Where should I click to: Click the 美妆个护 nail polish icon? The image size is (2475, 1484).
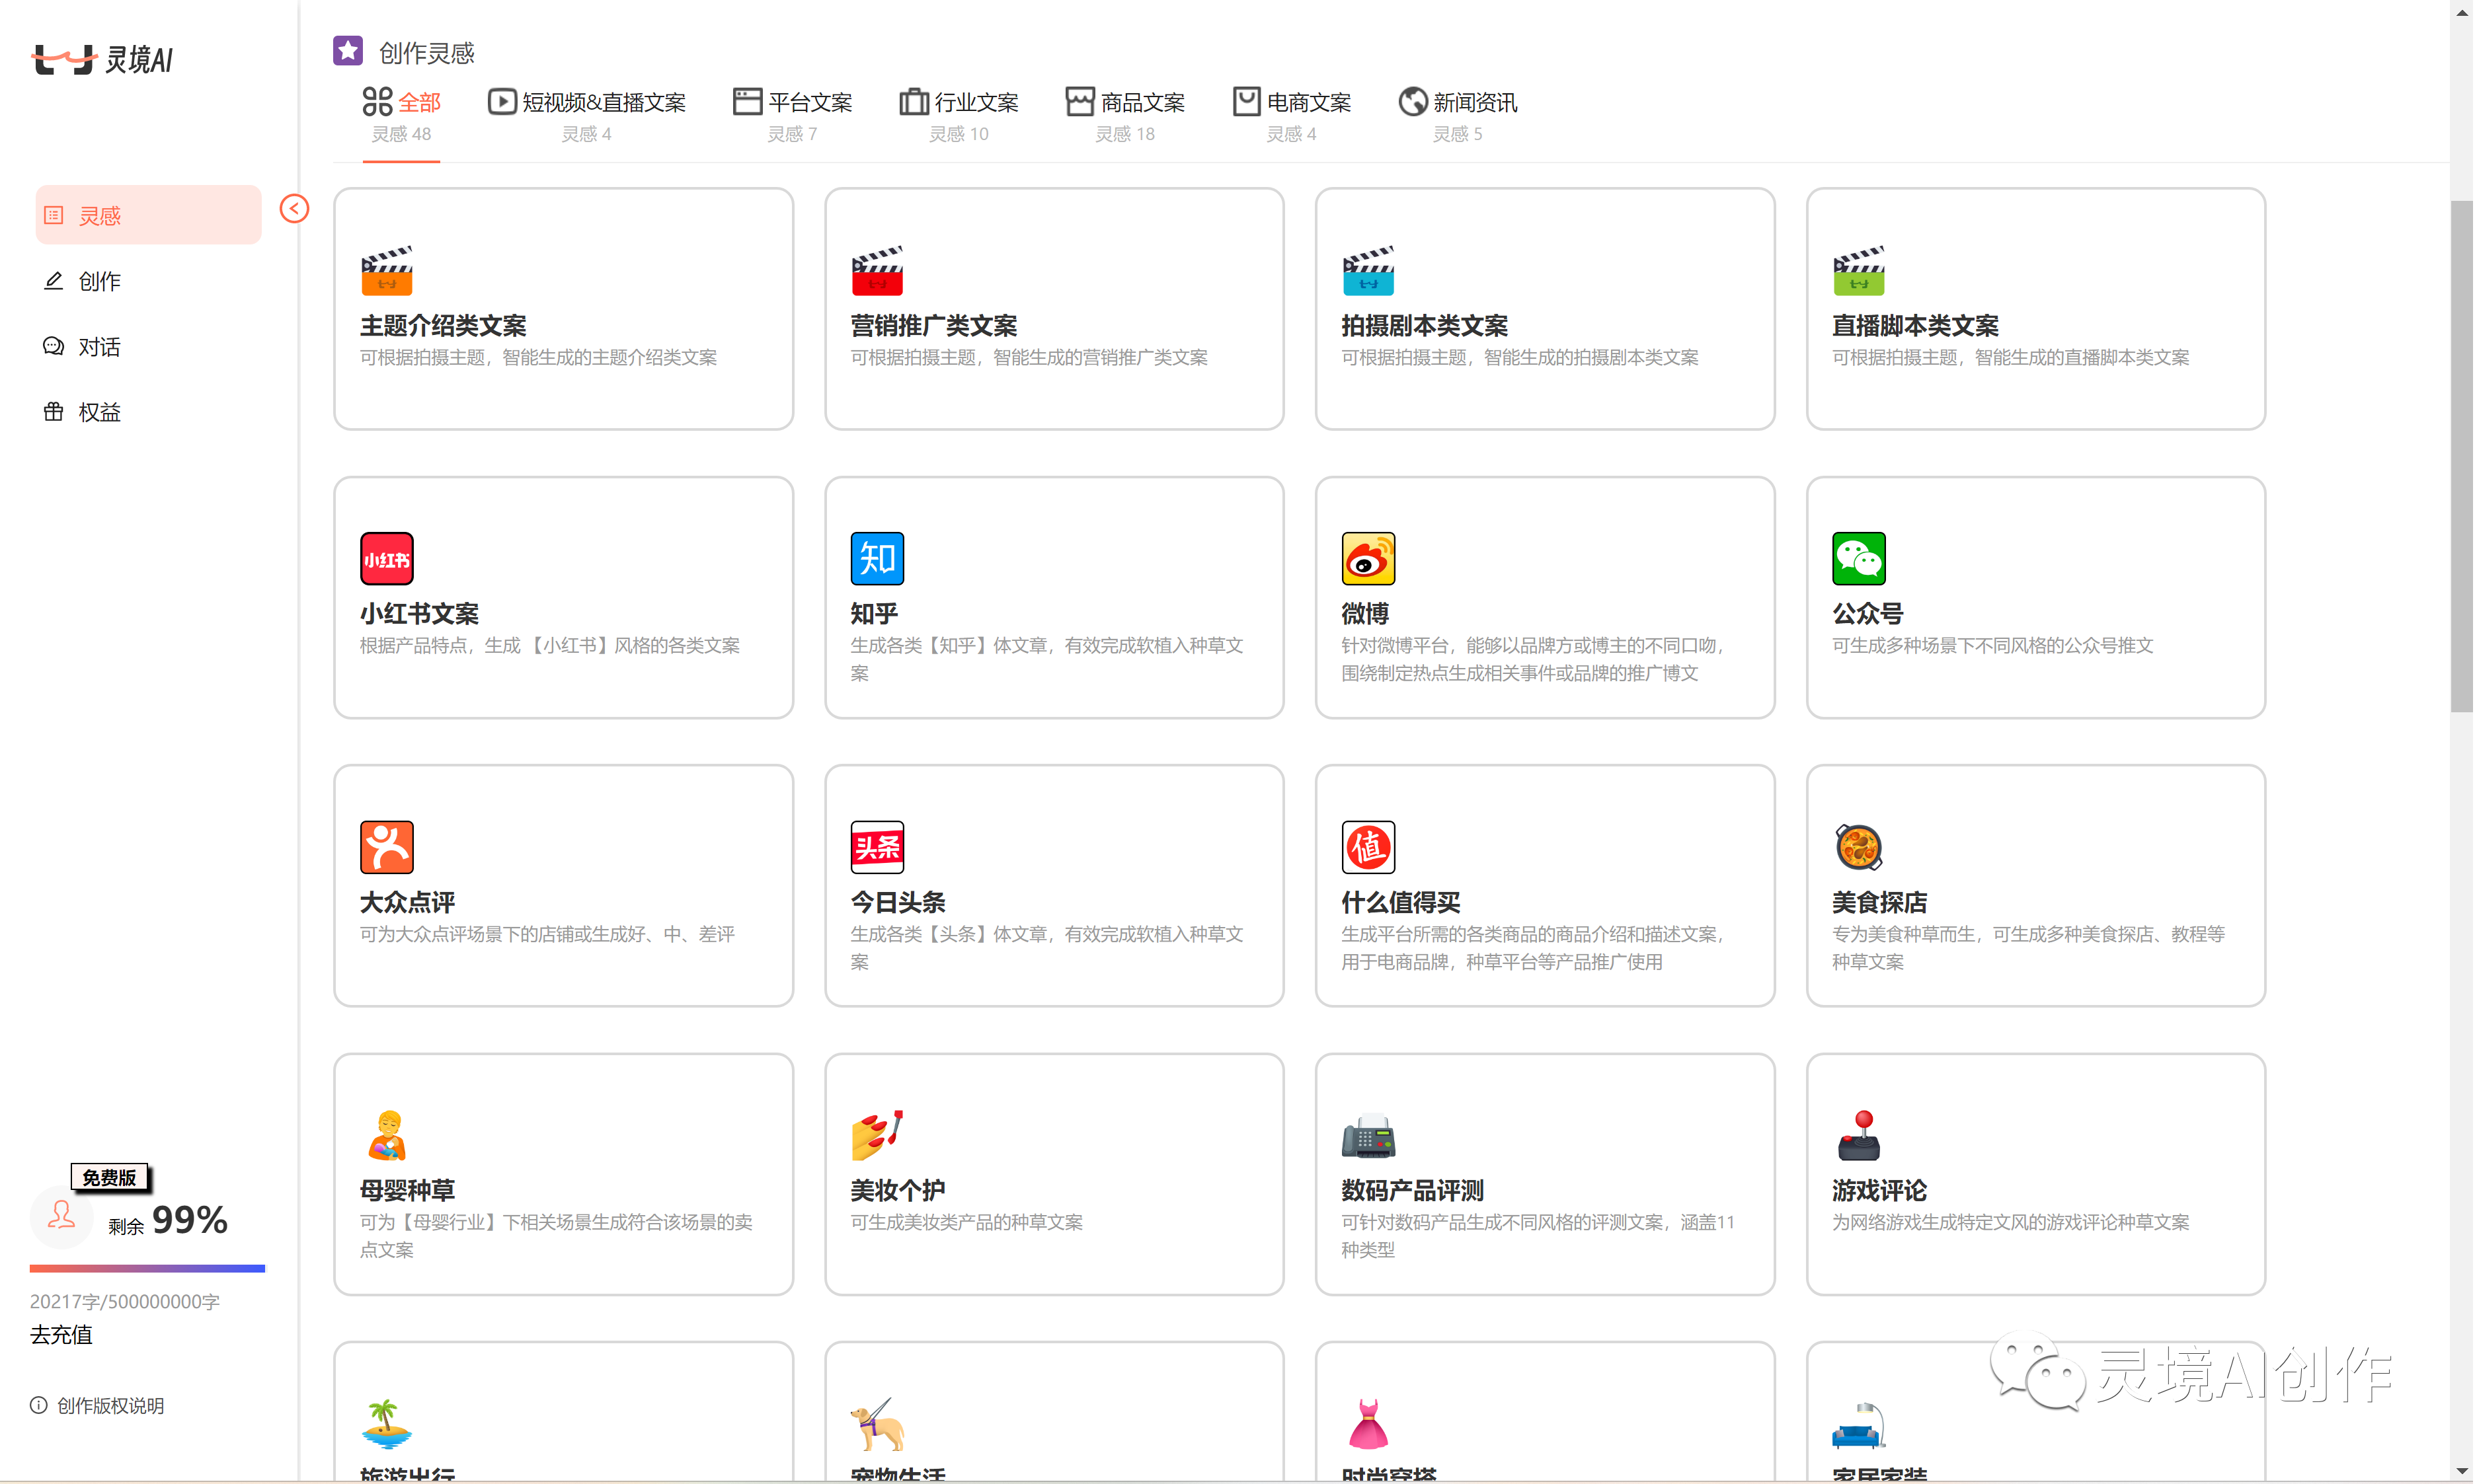click(x=877, y=1135)
